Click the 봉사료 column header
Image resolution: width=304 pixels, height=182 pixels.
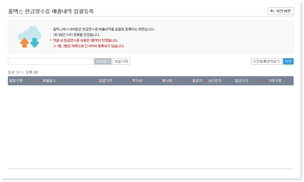coord(167,81)
